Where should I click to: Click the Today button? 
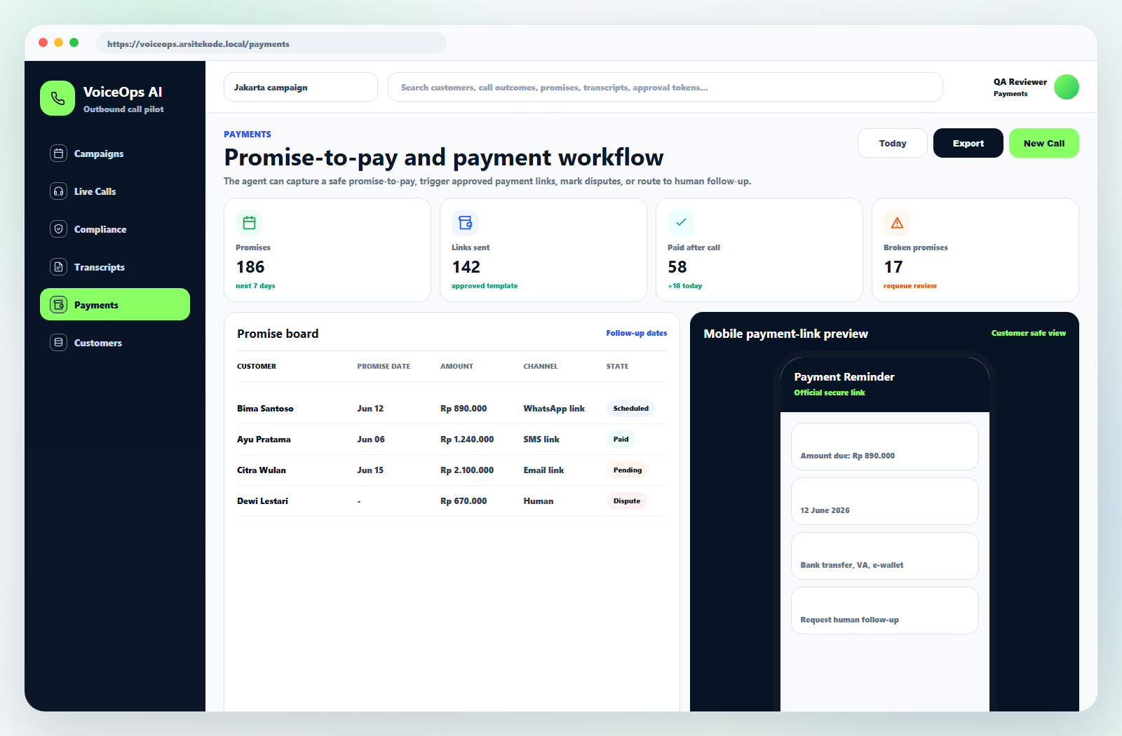[x=893, y=143]
